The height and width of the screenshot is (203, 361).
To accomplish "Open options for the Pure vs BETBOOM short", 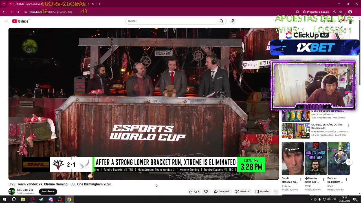I will [x=347, y=180].
